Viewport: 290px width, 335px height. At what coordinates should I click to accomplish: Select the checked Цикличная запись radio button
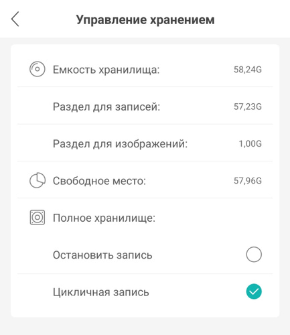[x=254, y=291]
